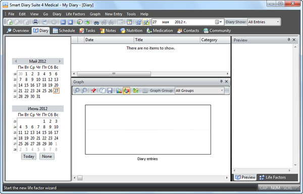Open the Help menu

144,14
